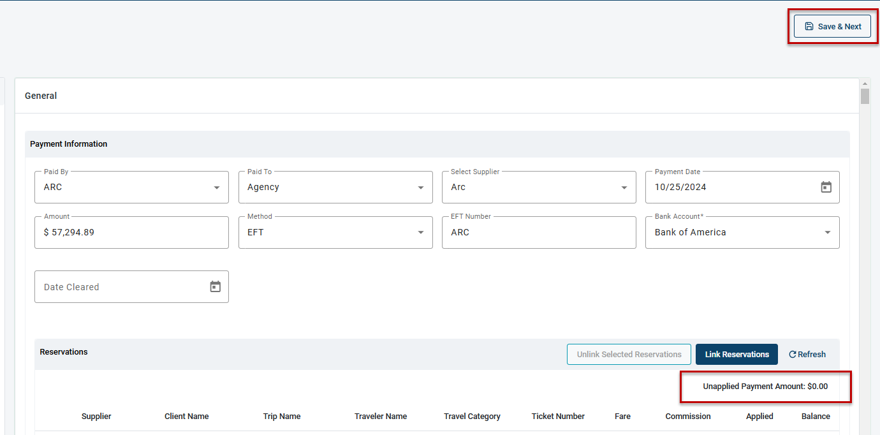Click the Ticket Number column header
The width and height of the screenshot is (880, 435).
[558, 416]
